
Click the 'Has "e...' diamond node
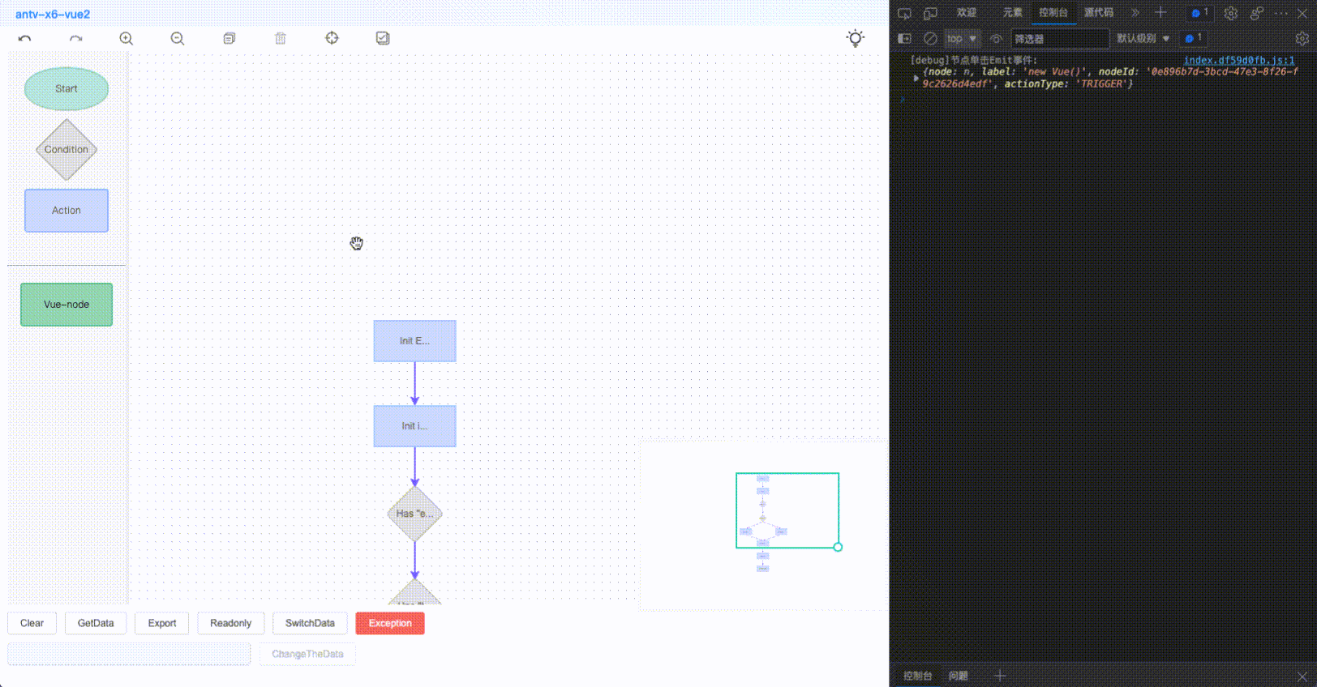(414, 514)
